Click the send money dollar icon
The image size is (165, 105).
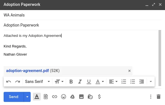click(x=99, y=97)
